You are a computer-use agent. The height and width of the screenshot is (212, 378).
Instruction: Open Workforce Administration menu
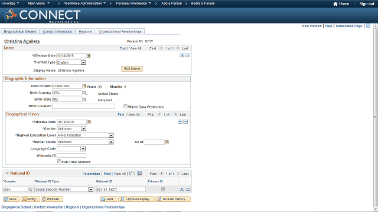tap(85, 4)
